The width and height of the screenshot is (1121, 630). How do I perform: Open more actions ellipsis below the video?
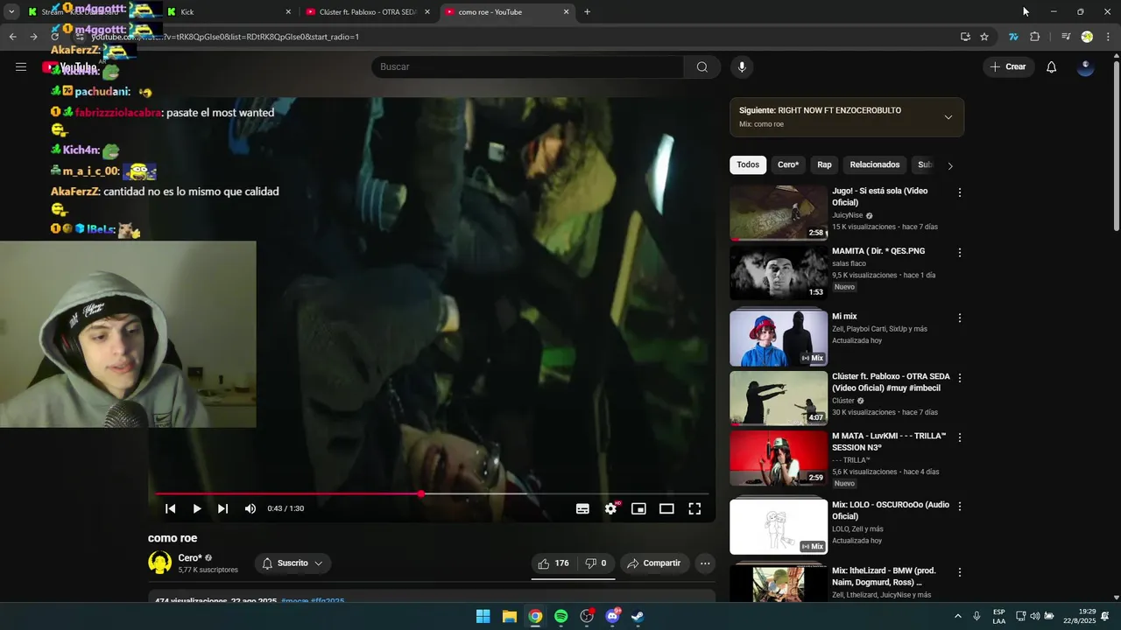tap(705, 563)
